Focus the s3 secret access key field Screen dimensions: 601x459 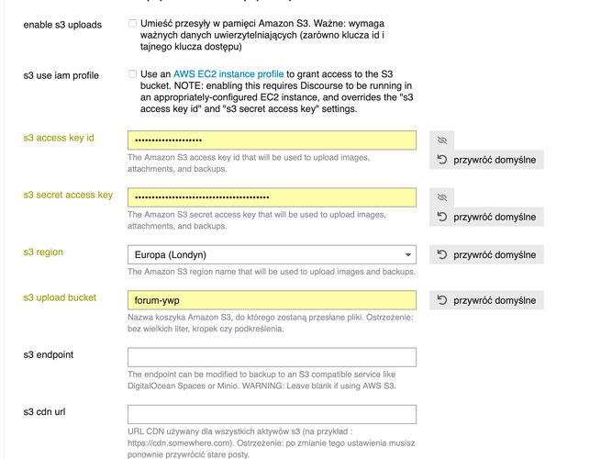click(x=272, y=197)
